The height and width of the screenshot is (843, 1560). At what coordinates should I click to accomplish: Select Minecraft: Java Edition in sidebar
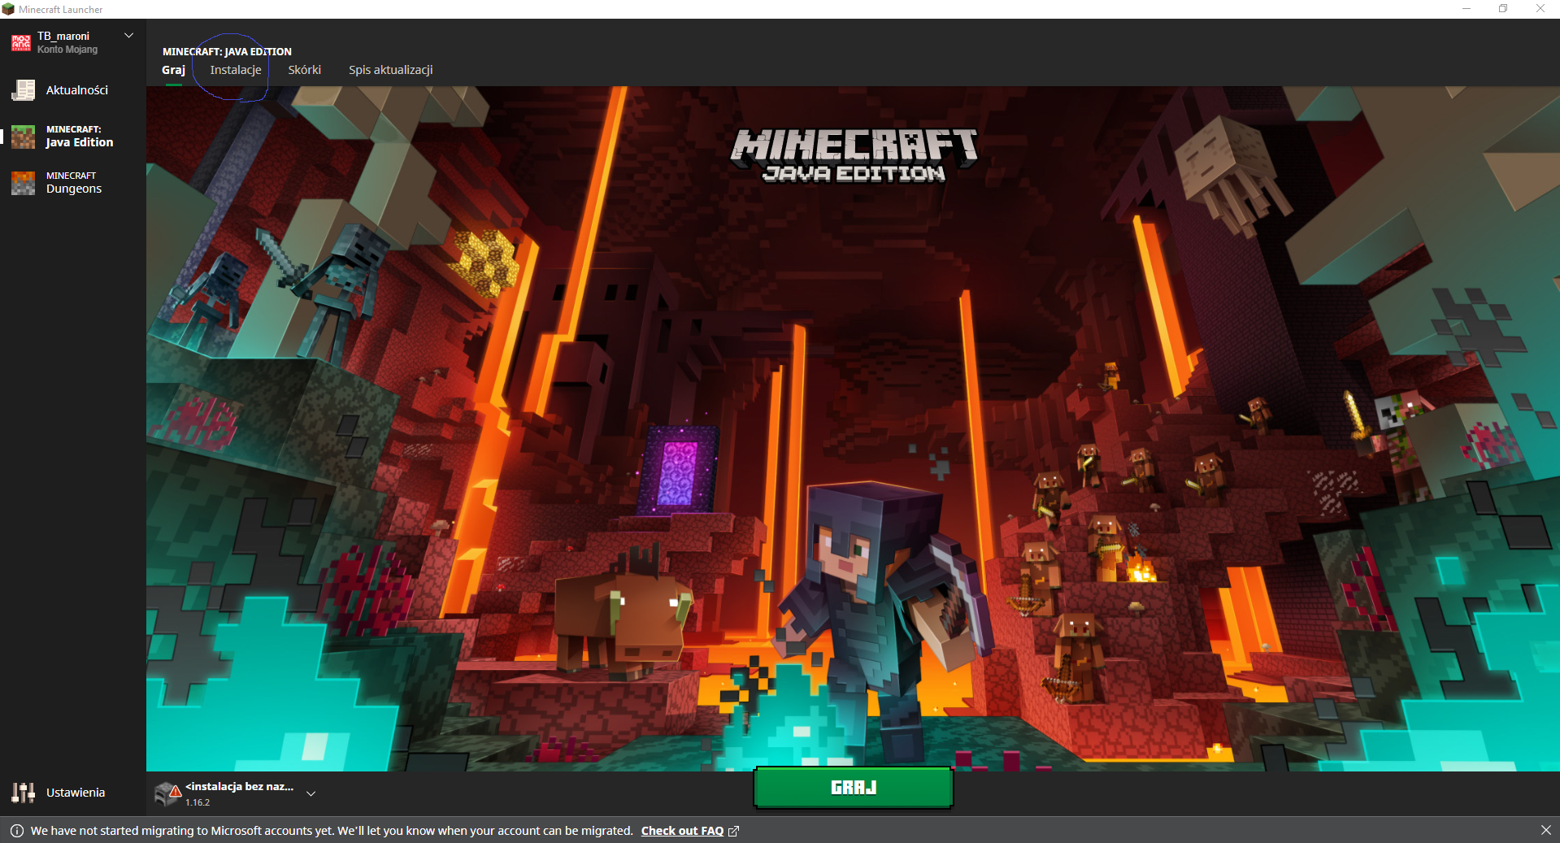click(x=73, y=137)
